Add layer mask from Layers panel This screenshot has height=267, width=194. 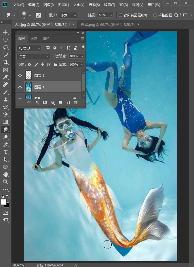pyautogui.click(x=45, y=102)
